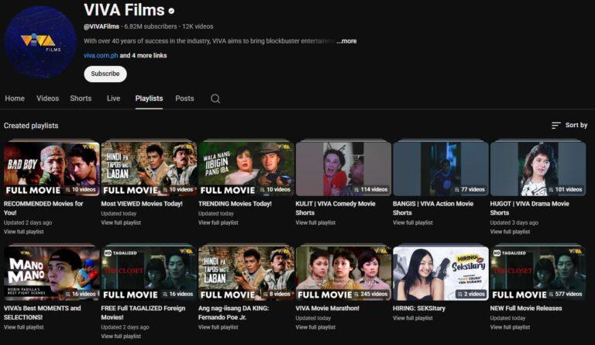
Task: Open HUGOT Drama Movie Shorts thumbnail
Action: coord(538,169)
